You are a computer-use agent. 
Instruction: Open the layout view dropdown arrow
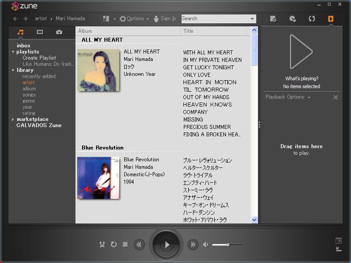click(x=115, y=19)
